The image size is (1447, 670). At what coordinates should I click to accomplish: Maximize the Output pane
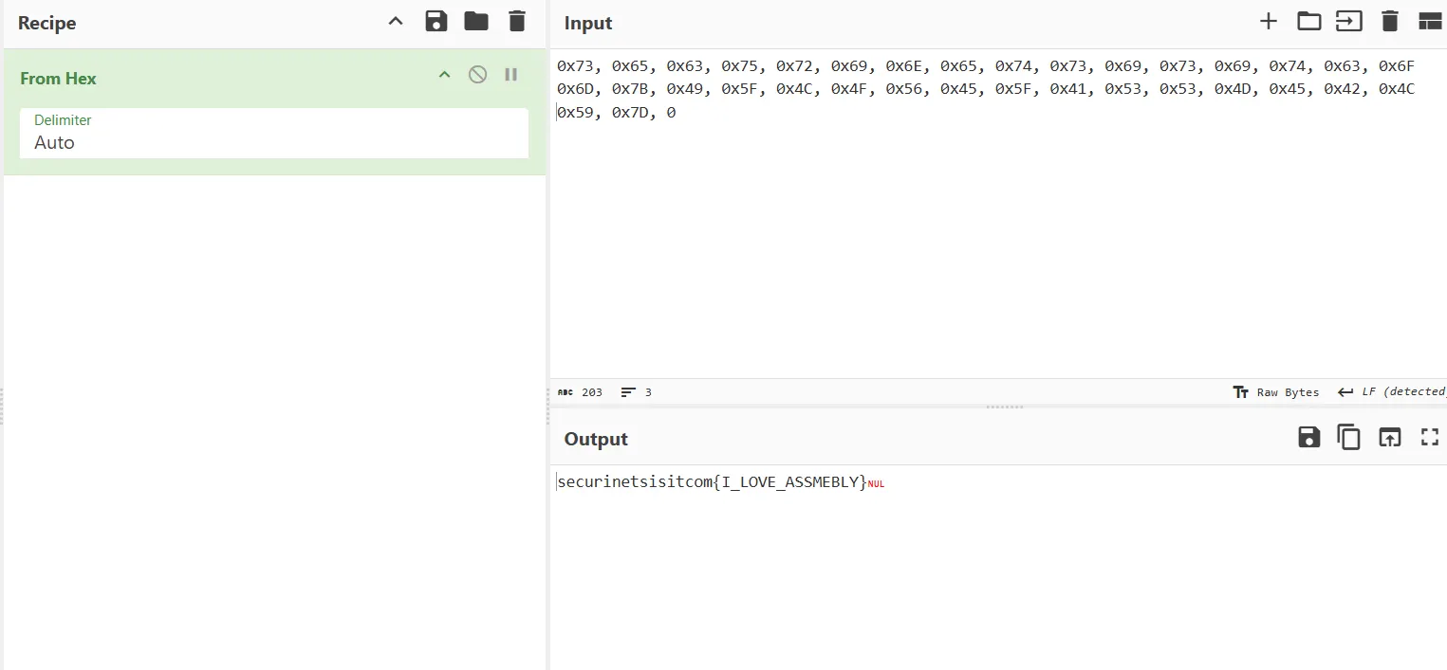[1430, 437]
